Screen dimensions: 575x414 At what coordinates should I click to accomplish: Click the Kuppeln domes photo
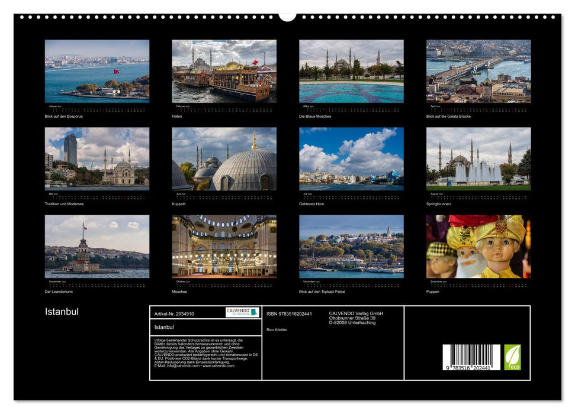224,159
